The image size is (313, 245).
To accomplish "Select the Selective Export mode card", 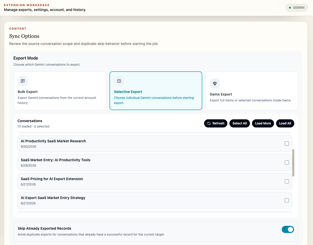I will click(156, 91).
